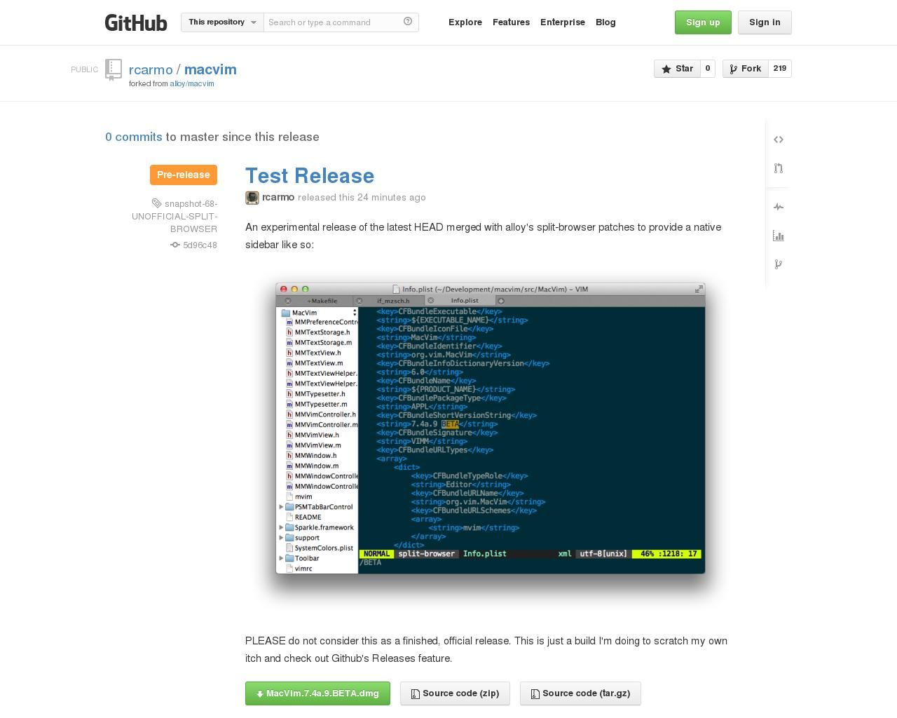897x718 pixels.
Task: Fork the macvim repository
Action: [x=746, y=69]
